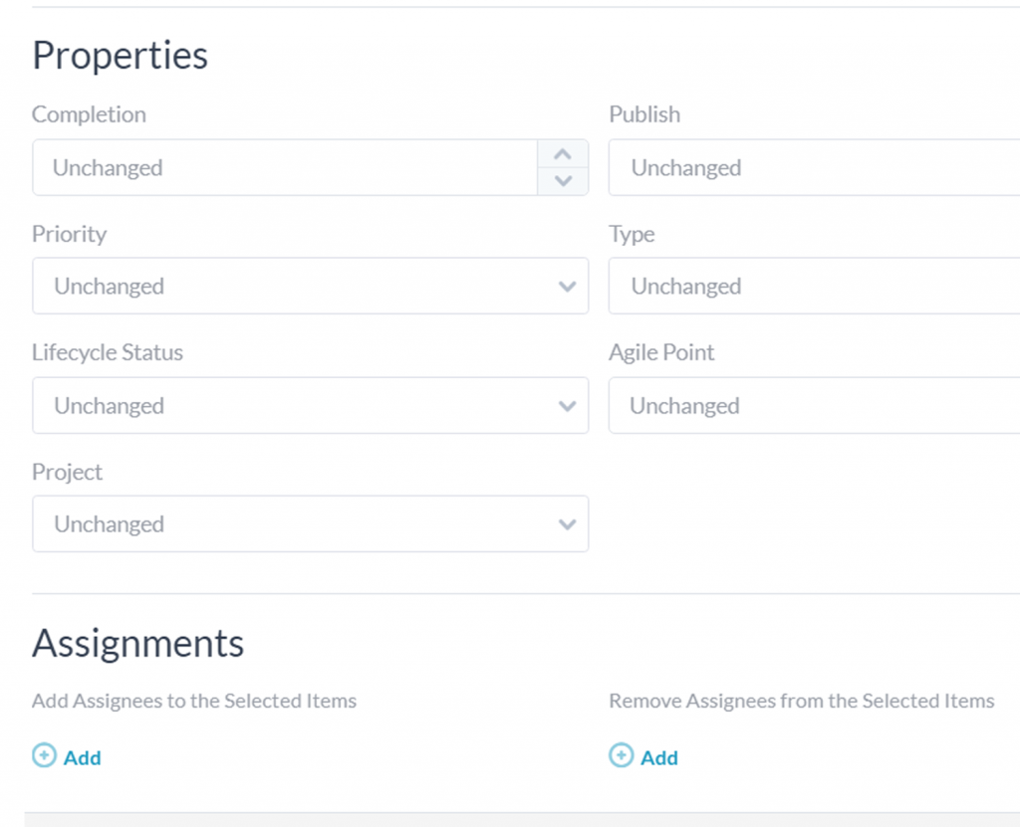Click the Type field showing Unchanged

[x=814, y=287]
